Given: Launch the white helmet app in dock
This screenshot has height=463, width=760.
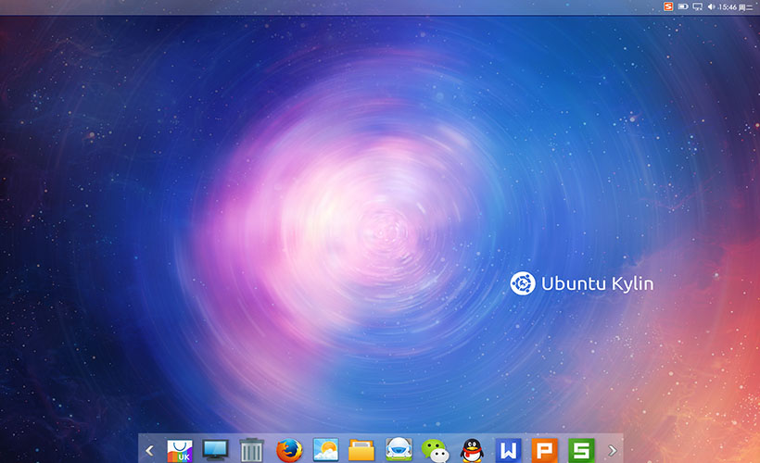Looking at the screenshot, I should [399, 451].
